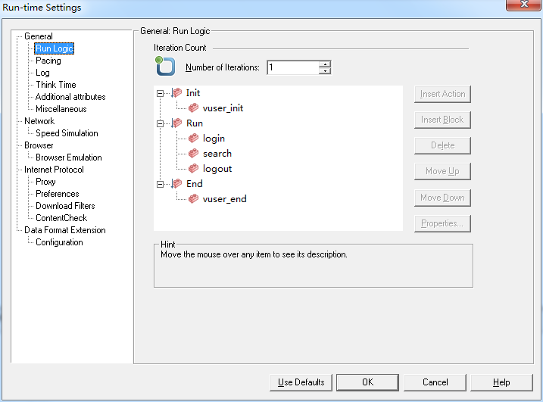The width and height of the screenshot is (543, 402).
Task: Cancel the Run-time Settings dialog
Action: pyautogui.click(x=435, y=382)
